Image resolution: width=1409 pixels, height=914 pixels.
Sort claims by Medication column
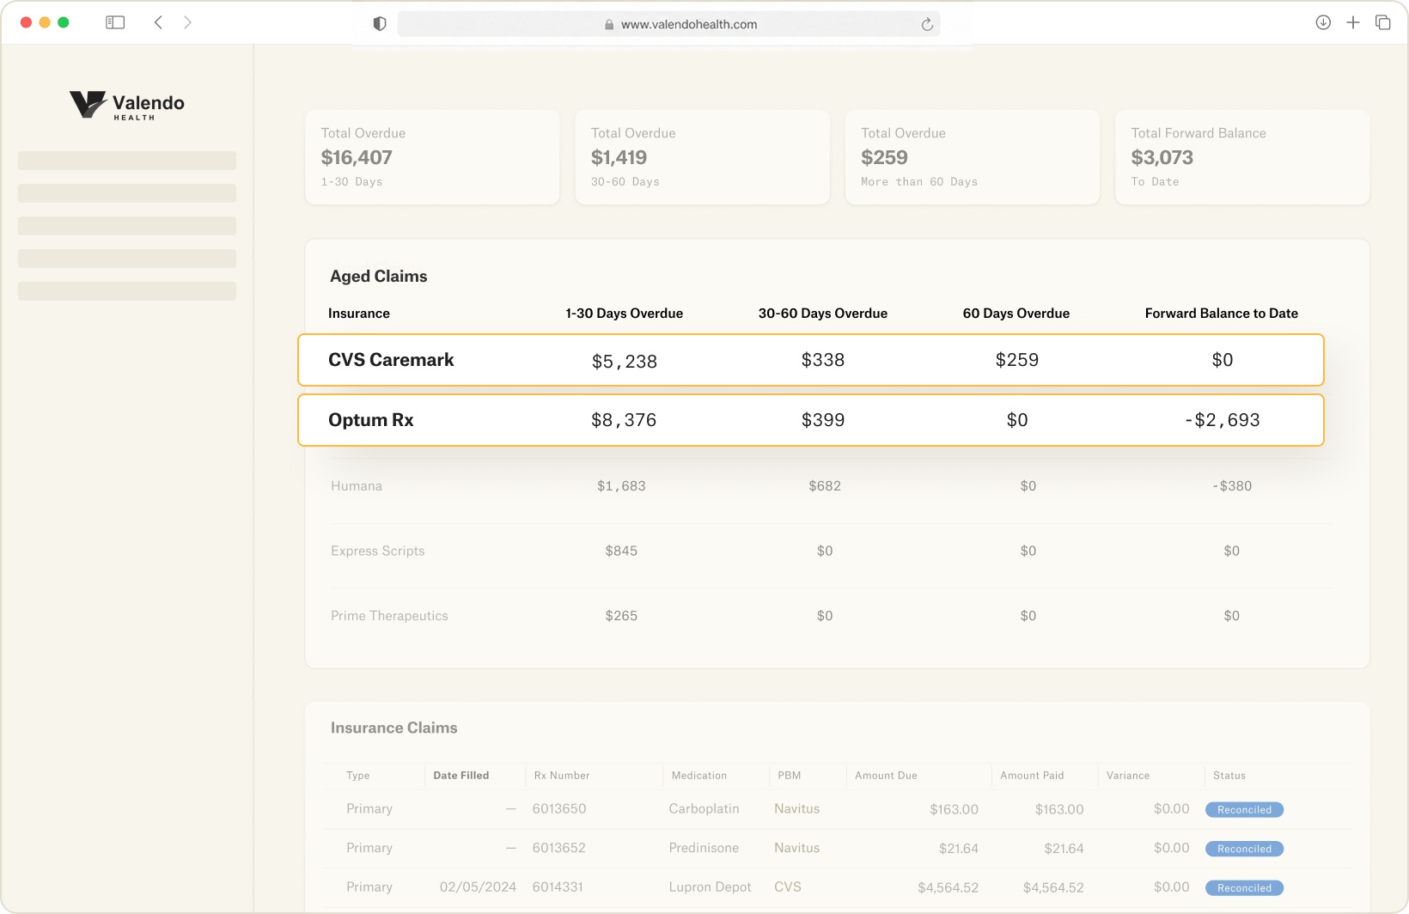click(x=699, y=776)
